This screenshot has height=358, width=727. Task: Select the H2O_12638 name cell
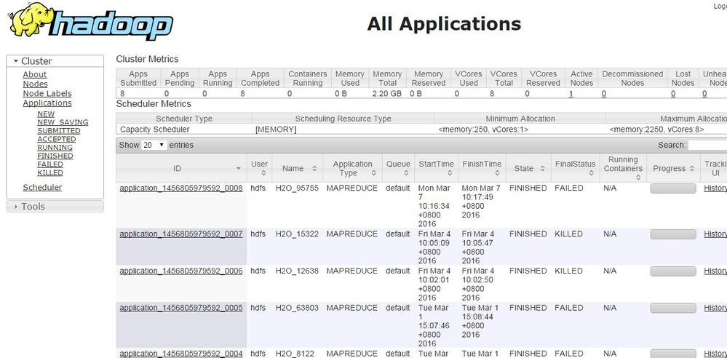297,271
